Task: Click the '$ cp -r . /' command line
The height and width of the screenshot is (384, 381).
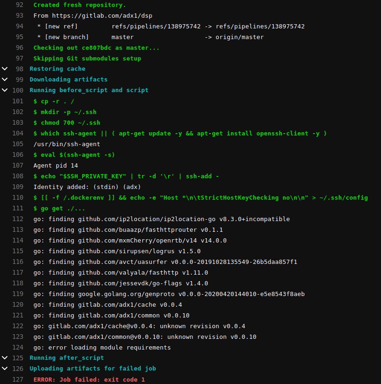Action: [54, 101]
